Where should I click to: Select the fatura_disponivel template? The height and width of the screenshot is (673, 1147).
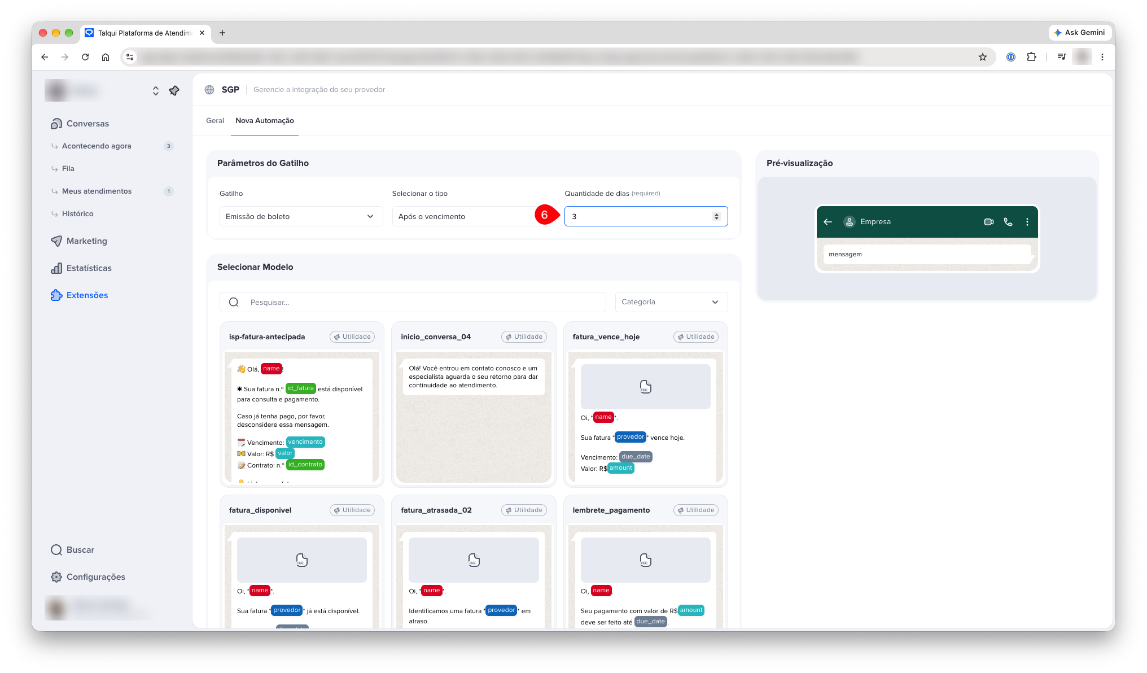301,562
